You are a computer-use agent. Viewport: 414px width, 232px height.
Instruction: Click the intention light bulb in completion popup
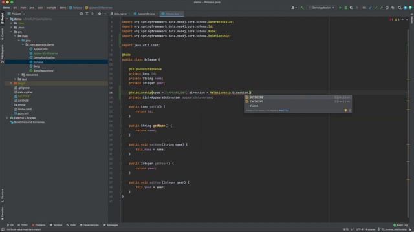345,110
